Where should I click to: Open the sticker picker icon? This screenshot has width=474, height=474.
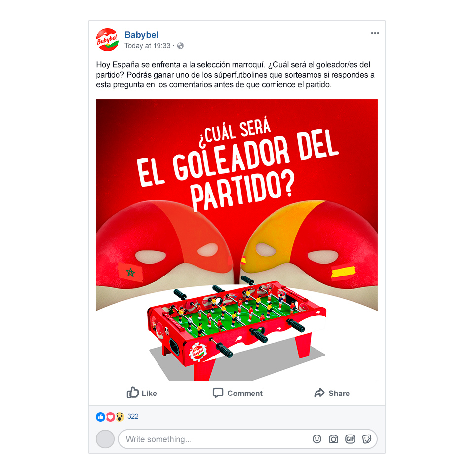pyautogui.click(x=367, y=439)
